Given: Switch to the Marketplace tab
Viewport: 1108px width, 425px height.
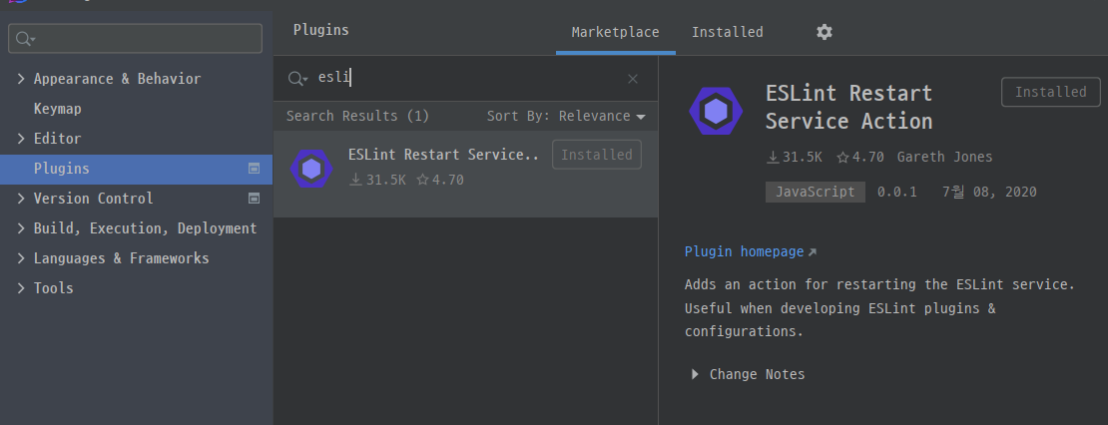Looking at the screenshot, I should (x=615, y=32).
